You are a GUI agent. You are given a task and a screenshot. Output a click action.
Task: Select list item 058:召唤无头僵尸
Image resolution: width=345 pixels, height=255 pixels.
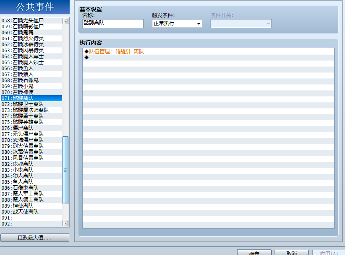click(31, 20)
